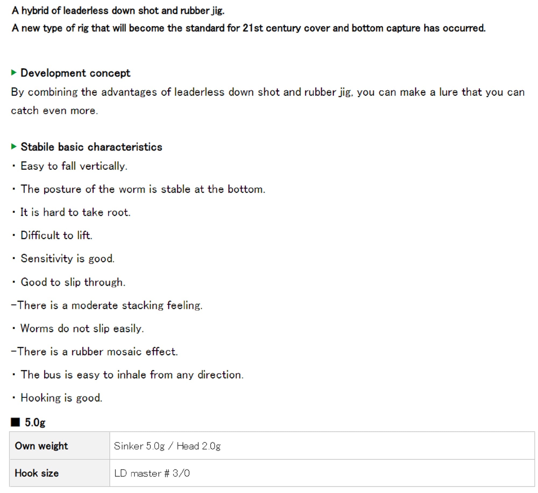This screenshot has height=493, width=538.
Task: Click the black square before 5.0g
Action: (15, 422)
